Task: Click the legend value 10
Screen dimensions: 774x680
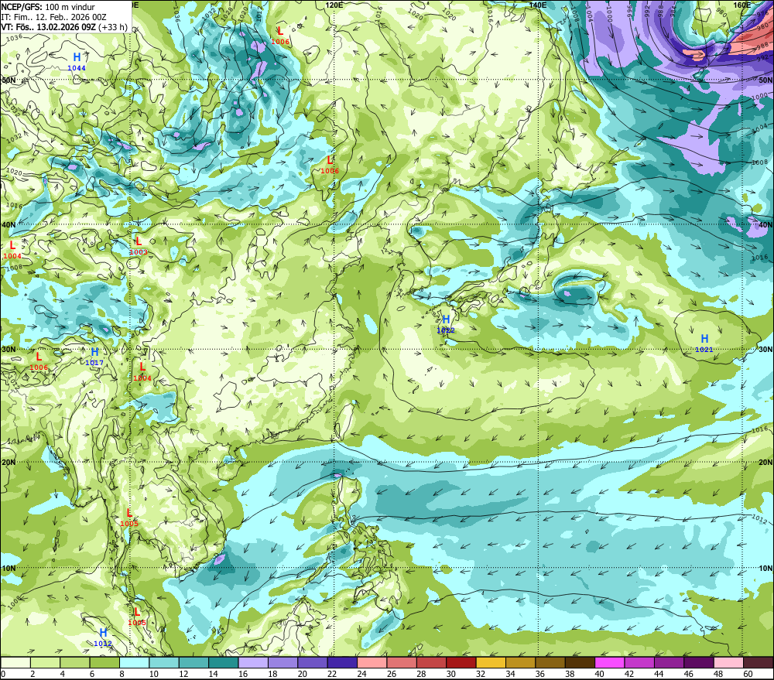Action: pyautogui.click(x=153, y=674)
